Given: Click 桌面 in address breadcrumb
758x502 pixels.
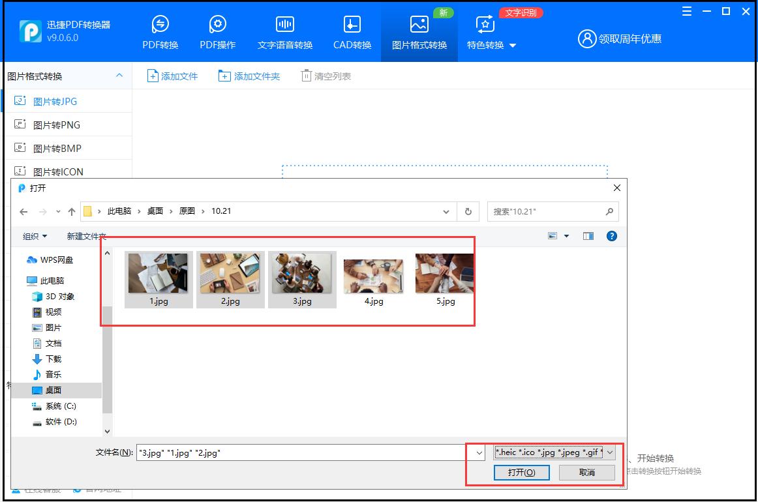Looking at the screenshot, I should [155, 211].
